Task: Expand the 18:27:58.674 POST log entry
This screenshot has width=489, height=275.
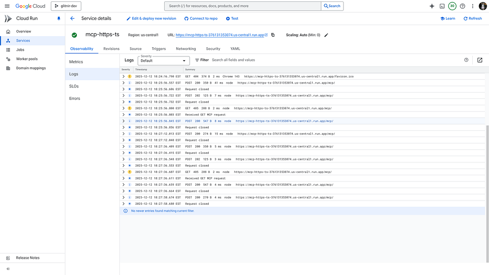Action: (x=124, y=197)
